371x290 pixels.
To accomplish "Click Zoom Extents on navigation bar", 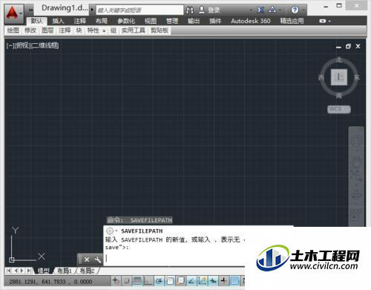I will point(356,175).
